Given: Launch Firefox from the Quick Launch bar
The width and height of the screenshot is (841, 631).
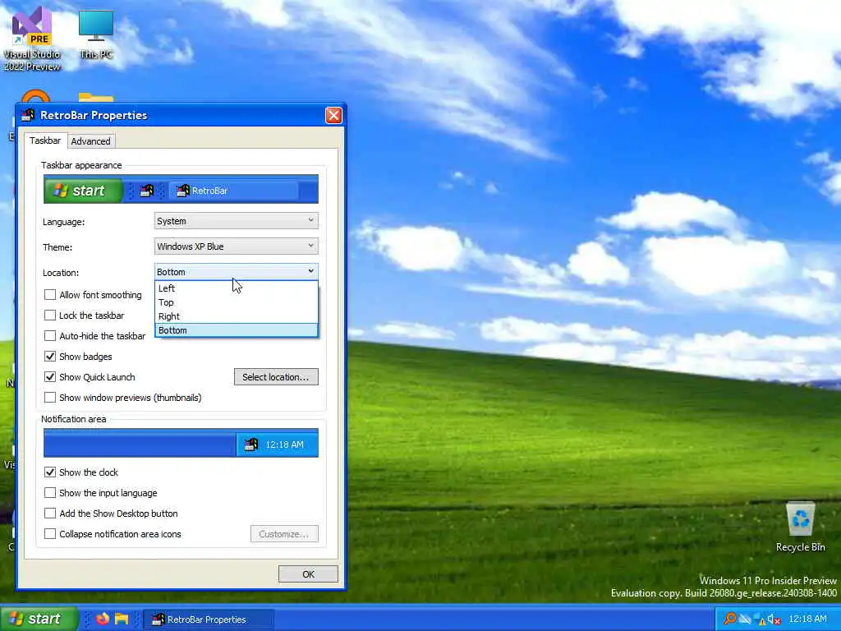Looking at the screenshot, I should [103, 619].
